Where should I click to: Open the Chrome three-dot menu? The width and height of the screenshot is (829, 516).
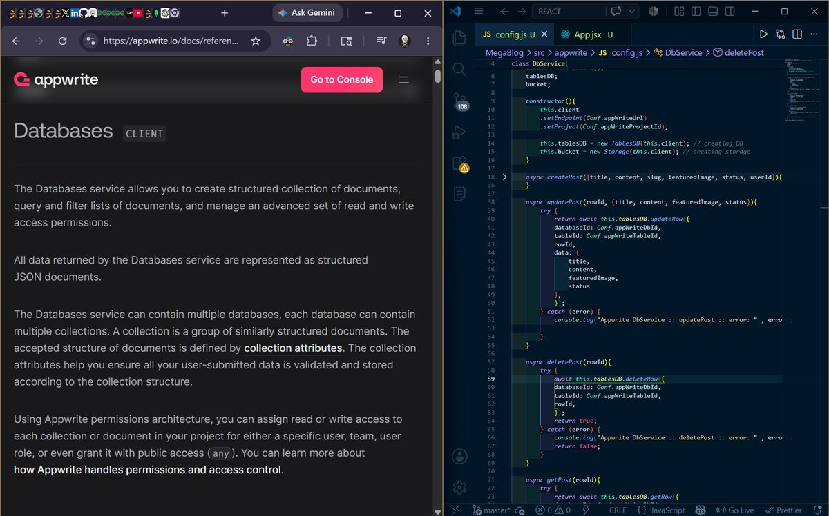(x=428, y=41)
